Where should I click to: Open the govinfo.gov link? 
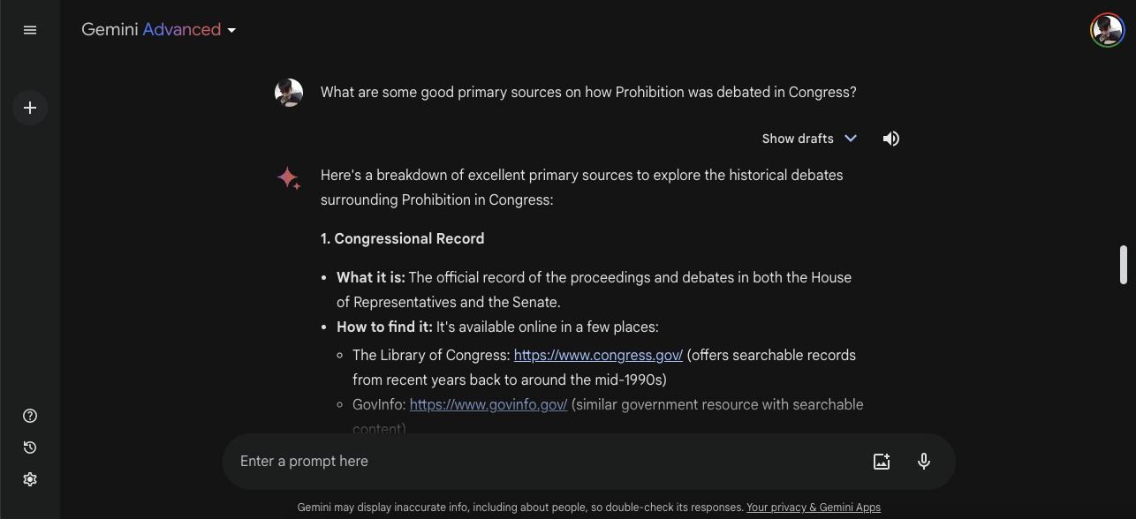pos(488,404)
